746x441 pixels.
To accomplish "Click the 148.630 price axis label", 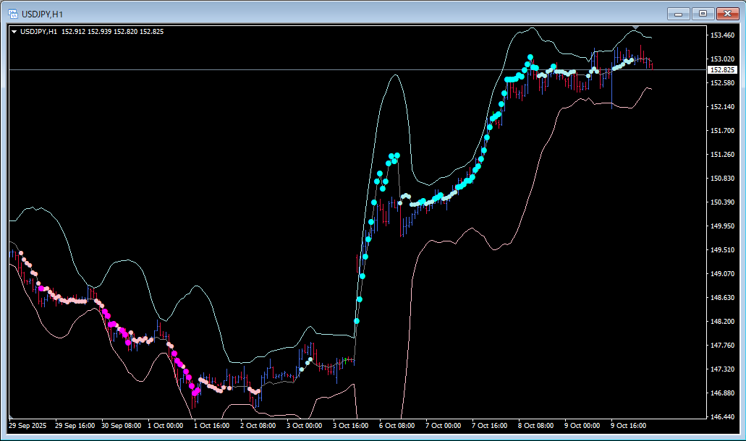I will 722,297.
